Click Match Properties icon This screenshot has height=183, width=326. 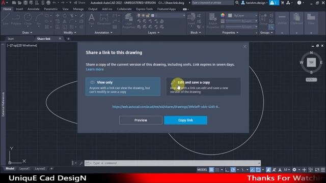213,21
